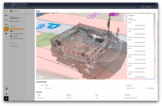The height and width of the screenshot is (106, 162).
Task: Open the help icon at sidebar bottom
Action: coord(6,98)
